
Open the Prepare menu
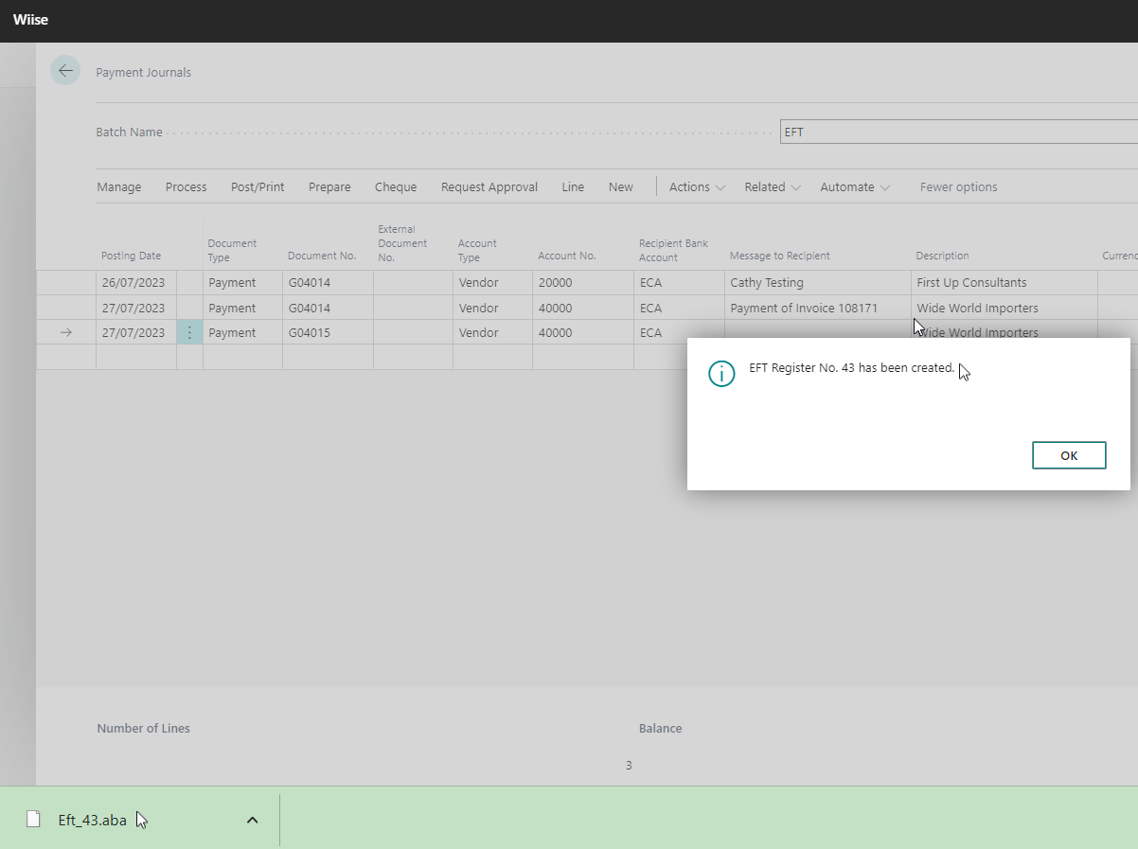pos(329,186)
